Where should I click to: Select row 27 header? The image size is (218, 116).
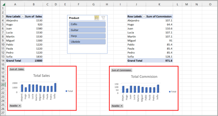[3, 113]
